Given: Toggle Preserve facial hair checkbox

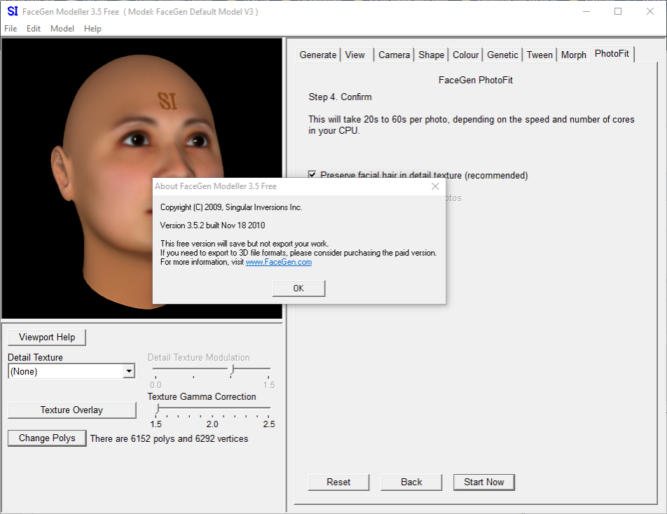Looking at the screenshot, I should pos(312,175).
